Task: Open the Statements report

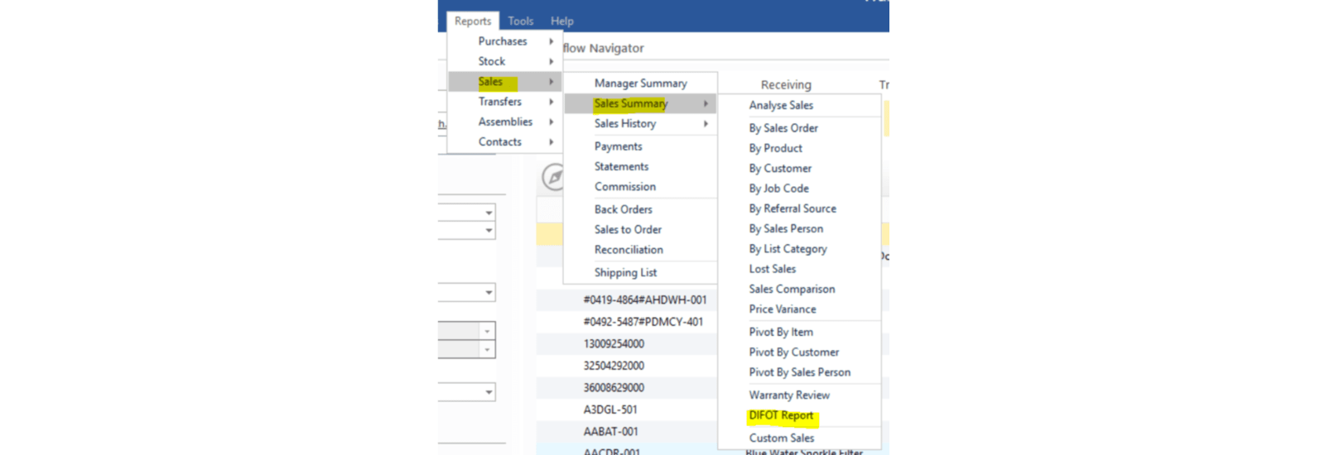Action: pos(640,166)
